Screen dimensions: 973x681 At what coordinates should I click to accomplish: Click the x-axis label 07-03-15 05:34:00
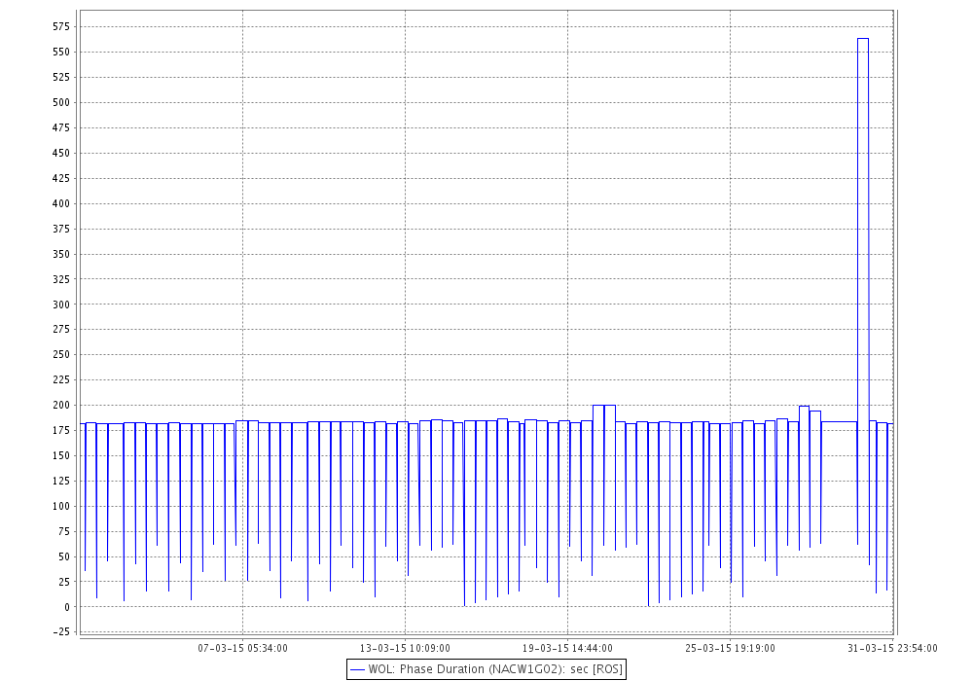click(242, 648)
